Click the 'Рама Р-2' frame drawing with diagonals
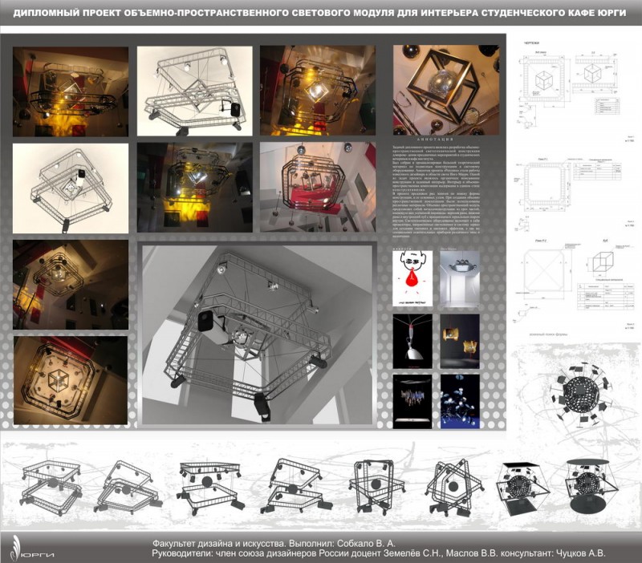 tap(545, 271)
